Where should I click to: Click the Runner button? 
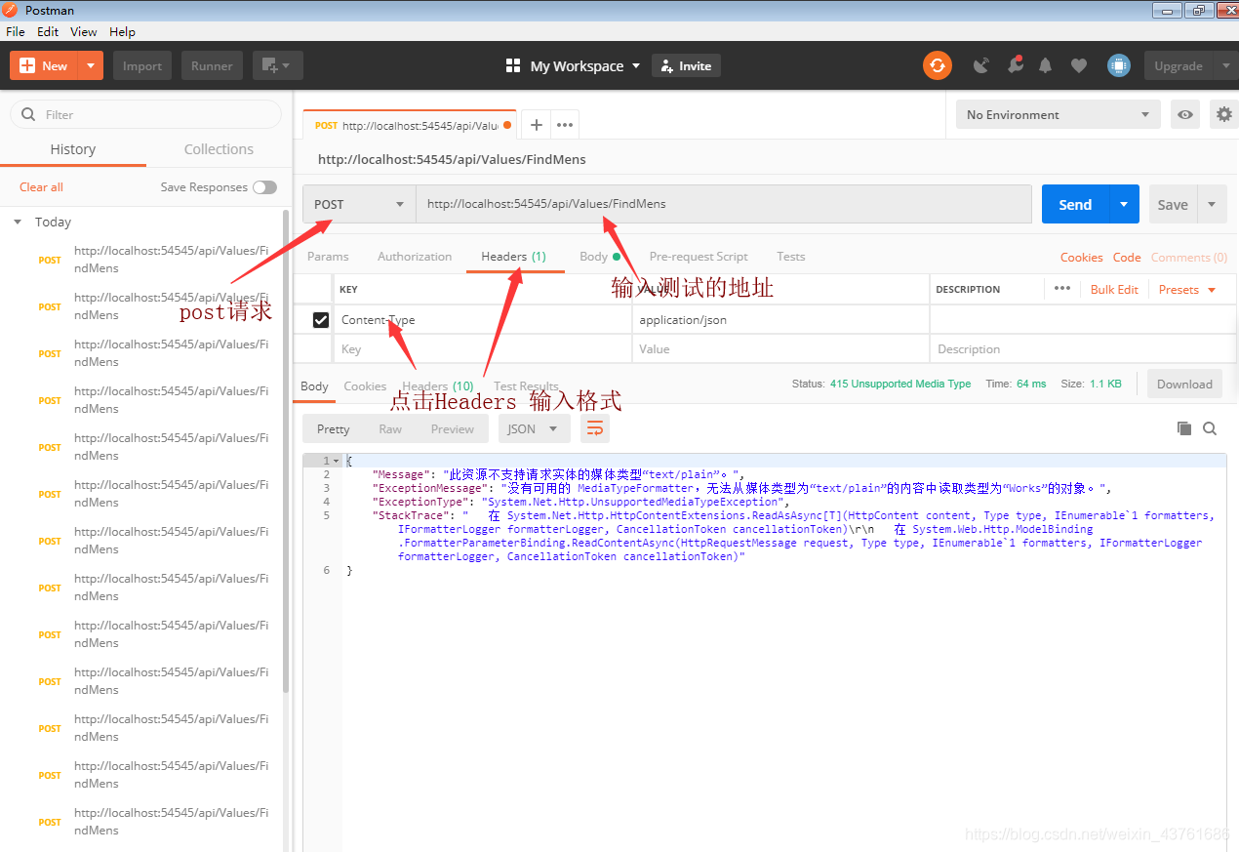pyautogui.click(x=212, y=65)
